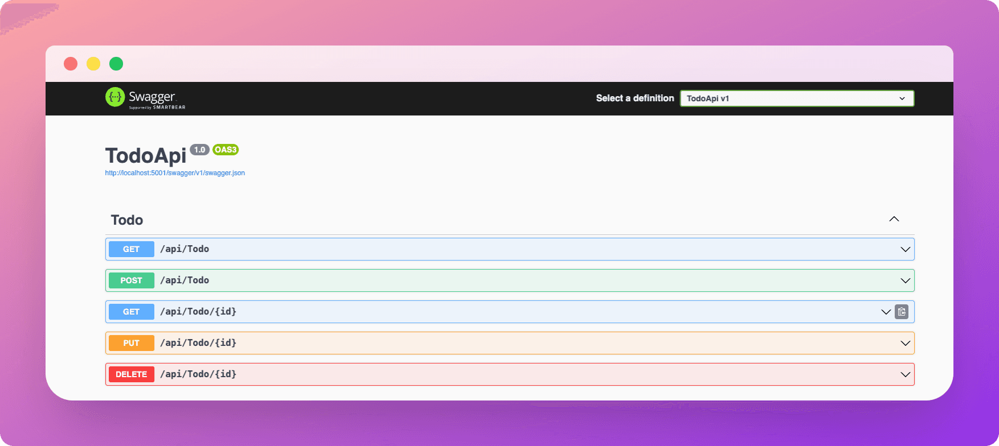Click the Swagger logo icon
This screenshot has width=999, height=446.
pyautogui.click(x=115, y=97)
